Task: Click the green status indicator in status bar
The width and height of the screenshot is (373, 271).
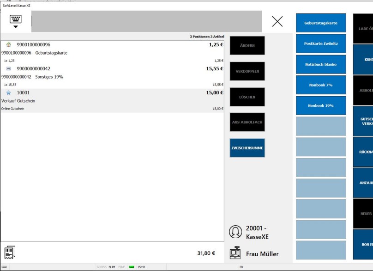Action: coord(132,267)
